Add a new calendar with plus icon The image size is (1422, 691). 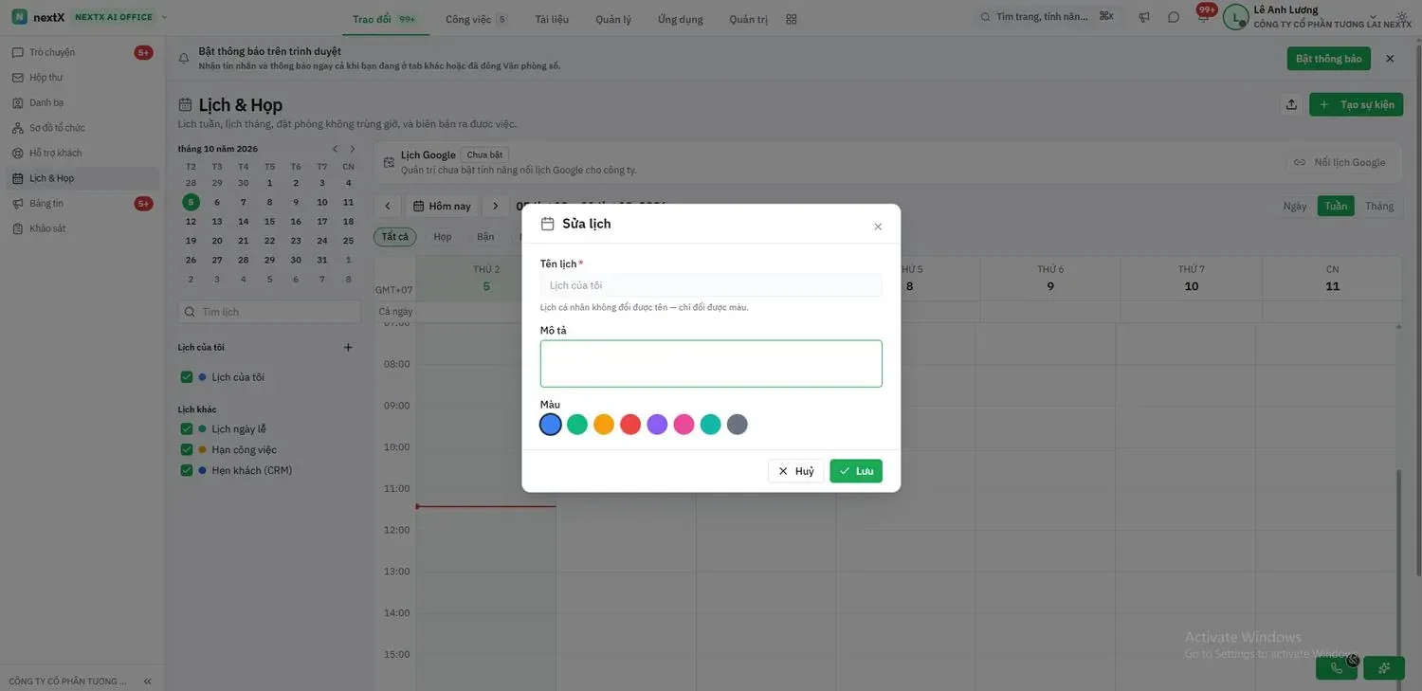[348, 347]
